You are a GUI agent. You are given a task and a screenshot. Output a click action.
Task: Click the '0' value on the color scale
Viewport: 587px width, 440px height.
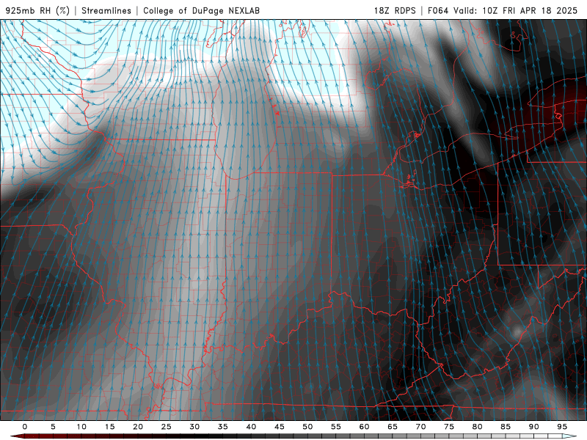pos(25,427)
